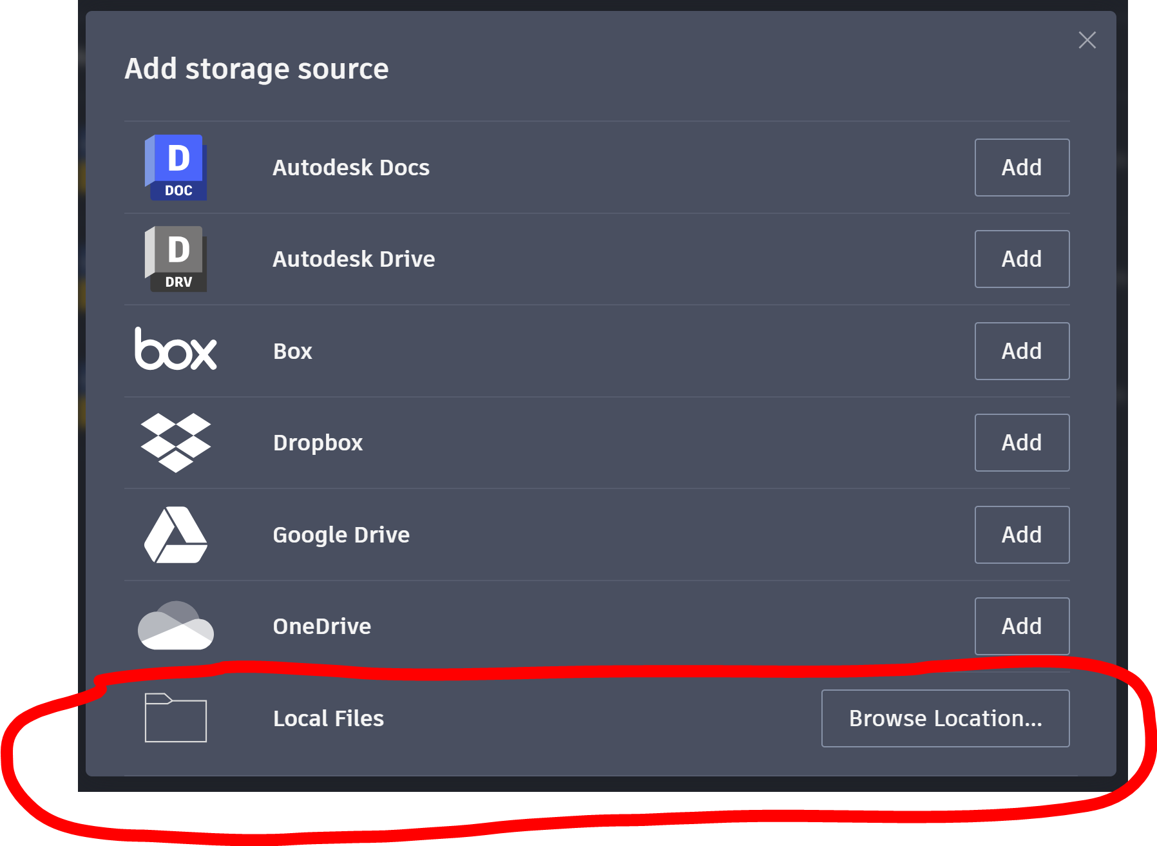
Task: Add Box as a storage source
Action: click(x=1022, y=351)
